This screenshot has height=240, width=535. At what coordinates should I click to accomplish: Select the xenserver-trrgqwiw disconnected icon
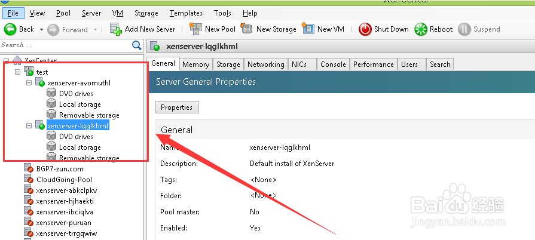point(29,233)
